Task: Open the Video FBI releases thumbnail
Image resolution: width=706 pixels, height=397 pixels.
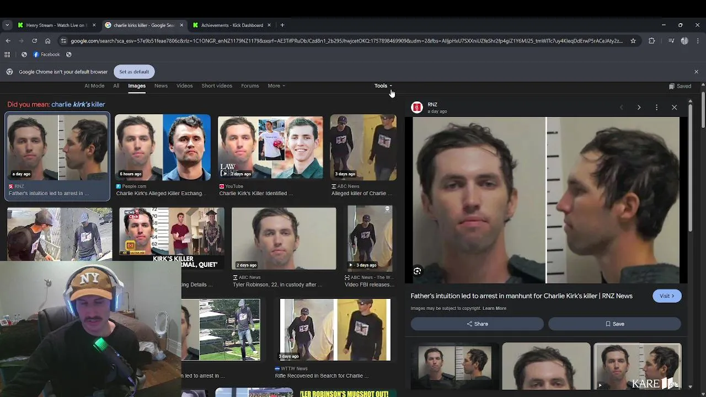Action: pyautogui.click(x=370, y=238)
